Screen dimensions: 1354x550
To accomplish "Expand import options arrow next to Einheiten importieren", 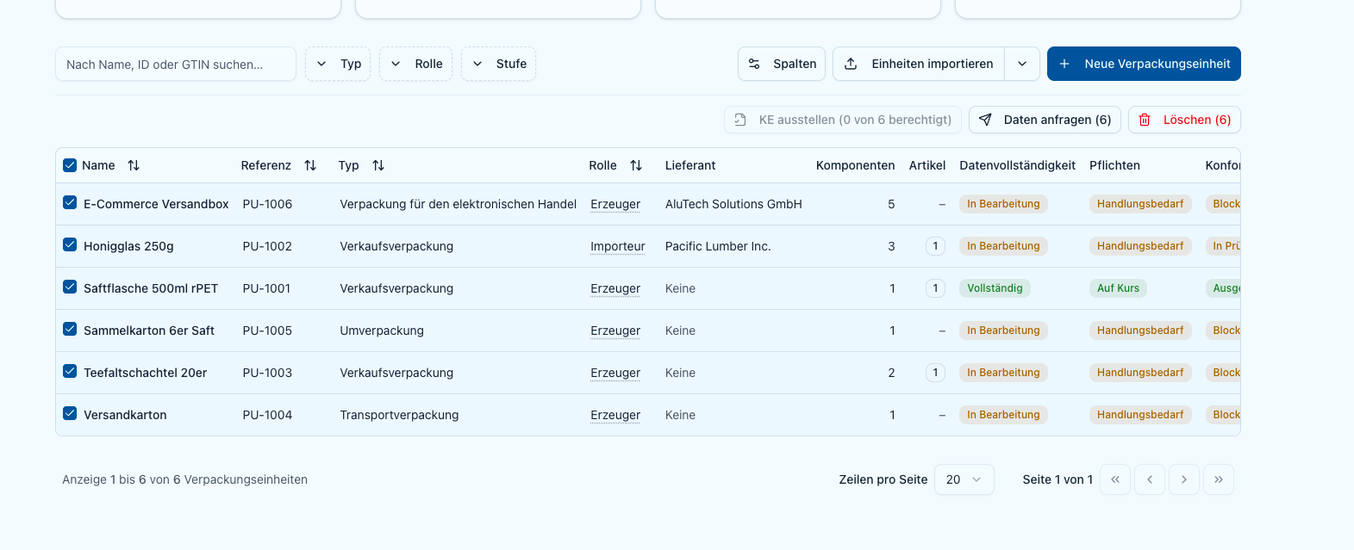I will tap(1022, 64).
